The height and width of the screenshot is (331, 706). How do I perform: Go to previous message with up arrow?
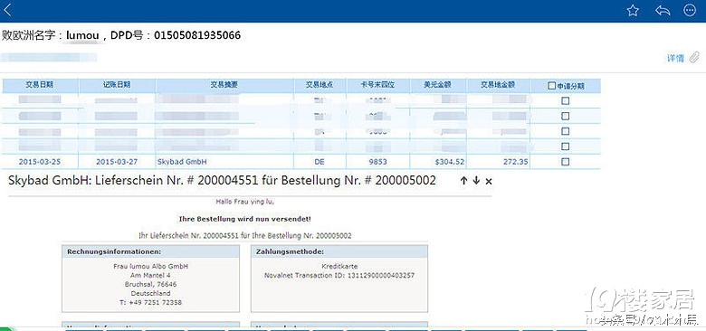pos(463,181)
